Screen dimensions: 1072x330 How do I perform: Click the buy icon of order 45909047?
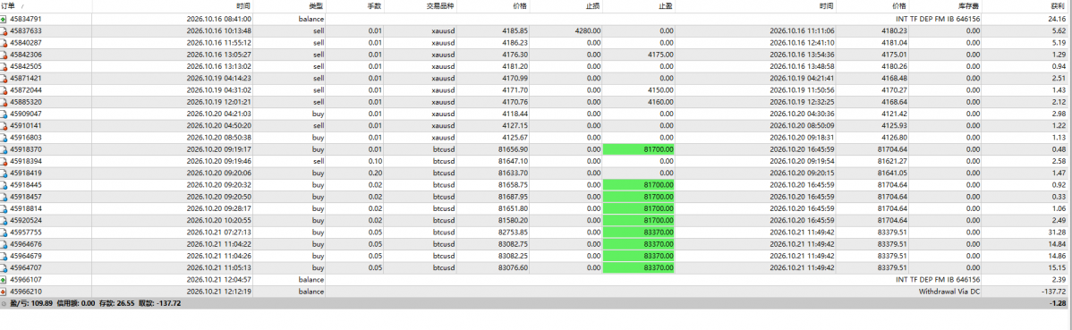coord(4,114)
